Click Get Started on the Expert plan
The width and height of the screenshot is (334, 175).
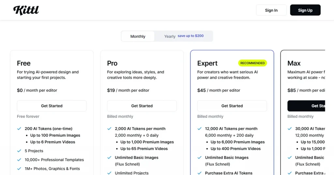[x=232, y=106]
